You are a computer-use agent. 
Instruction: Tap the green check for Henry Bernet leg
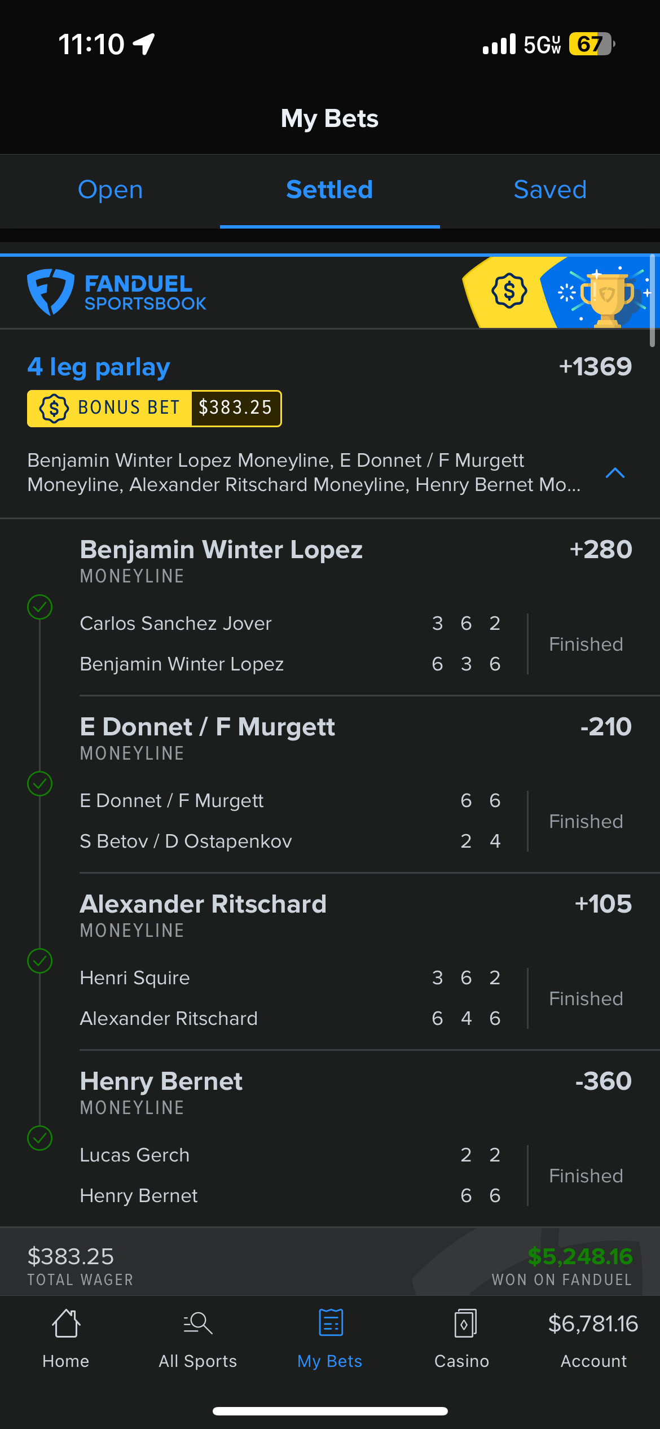tap(40, 1138)
